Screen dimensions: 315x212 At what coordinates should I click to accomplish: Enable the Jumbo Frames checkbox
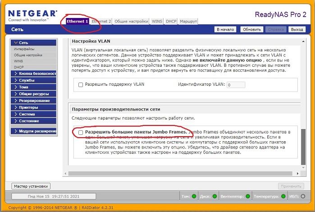(81, 132)
